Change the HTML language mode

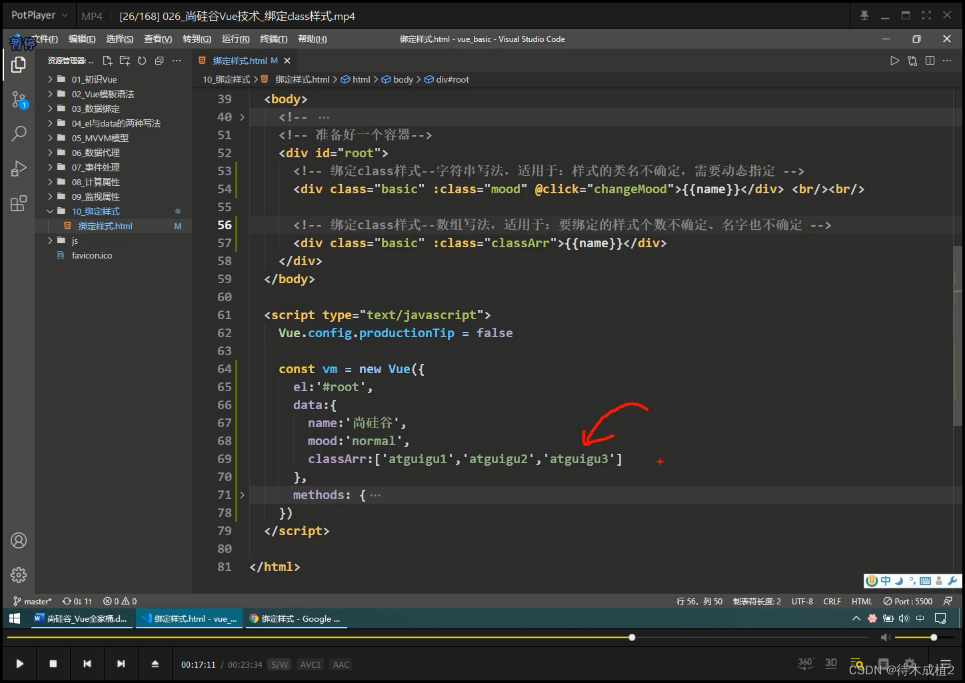click(862, 601)
